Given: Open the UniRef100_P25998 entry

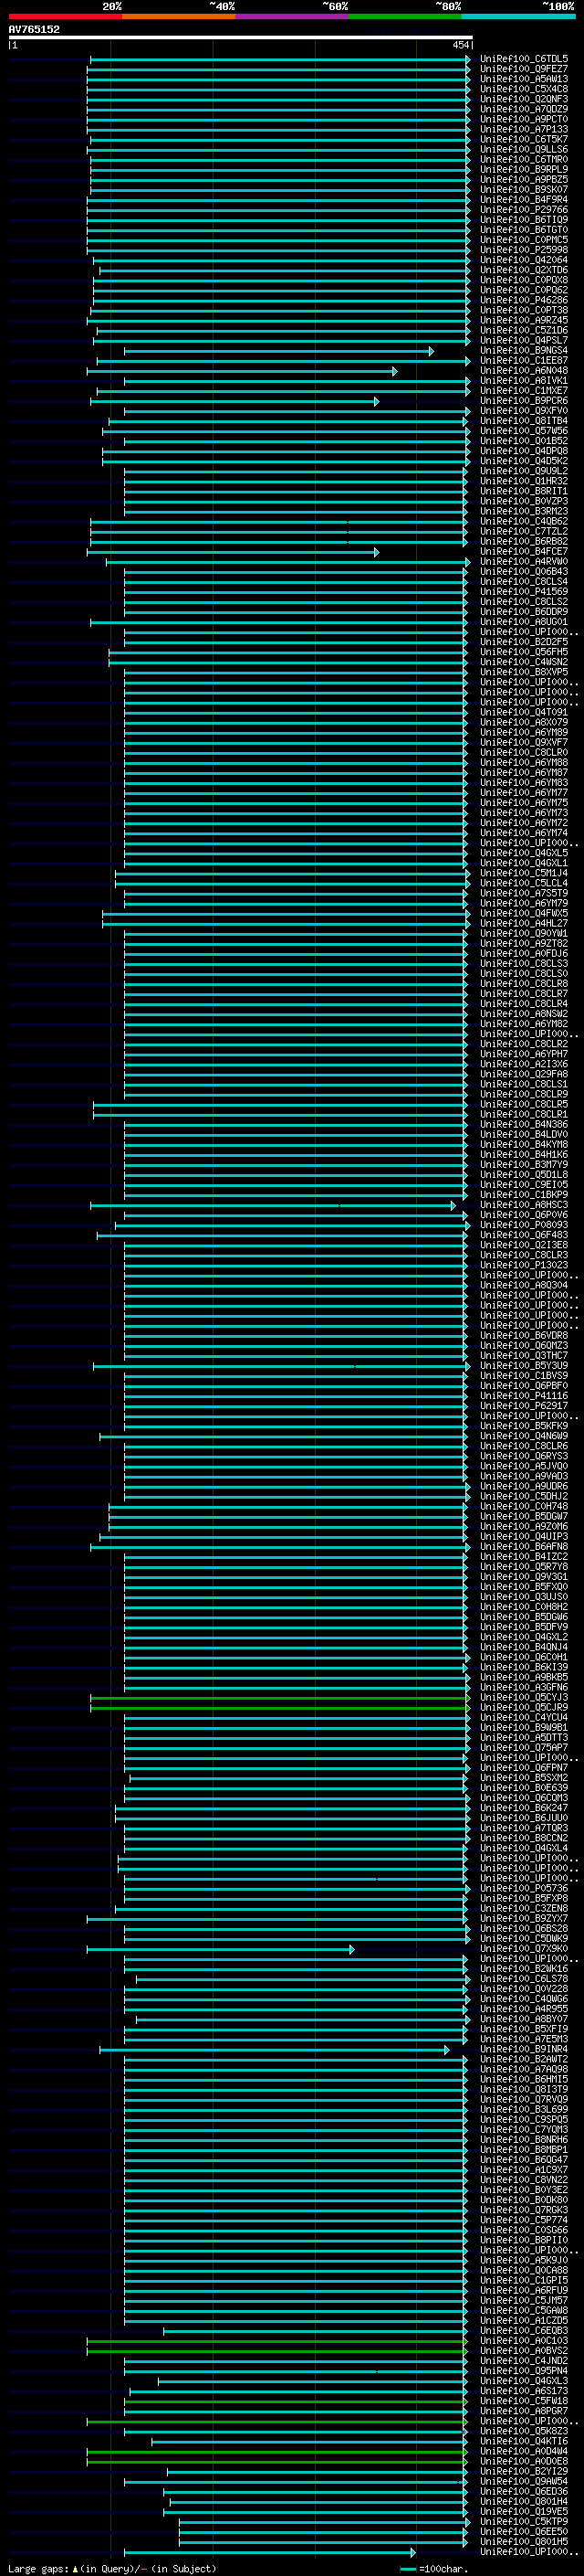Looking at the screenshot, I should point(523,250).
